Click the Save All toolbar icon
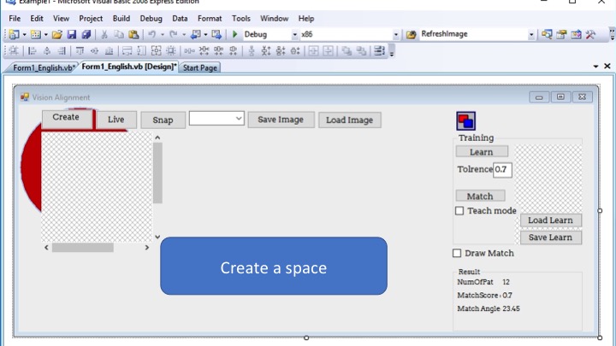This screenshot has height=346, width=616. (x=86, y=34)
